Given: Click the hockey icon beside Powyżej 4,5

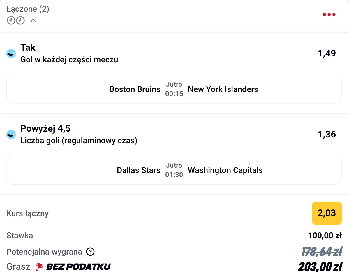Looking at the screenshot, I should point(11,135).
